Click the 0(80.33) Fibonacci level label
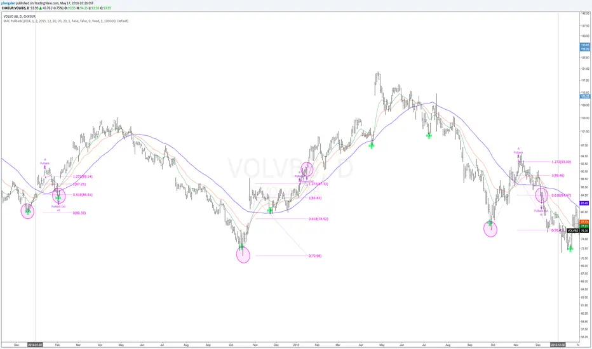 coord(79,213)
